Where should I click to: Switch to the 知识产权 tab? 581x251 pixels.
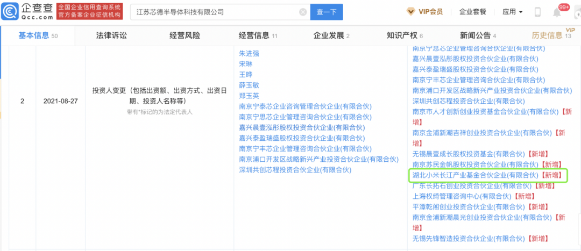[405, 35]
